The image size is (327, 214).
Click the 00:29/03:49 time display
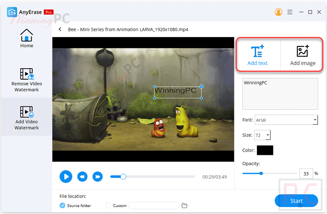point(215,177)
